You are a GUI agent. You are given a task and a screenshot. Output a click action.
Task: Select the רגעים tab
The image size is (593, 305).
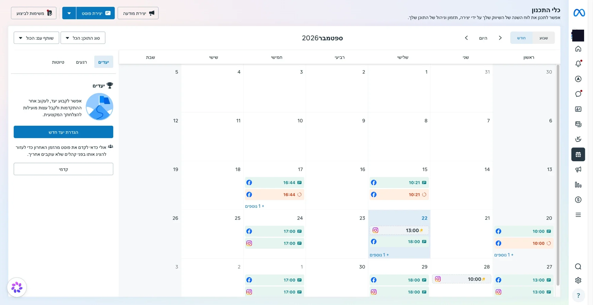[81, 62]
